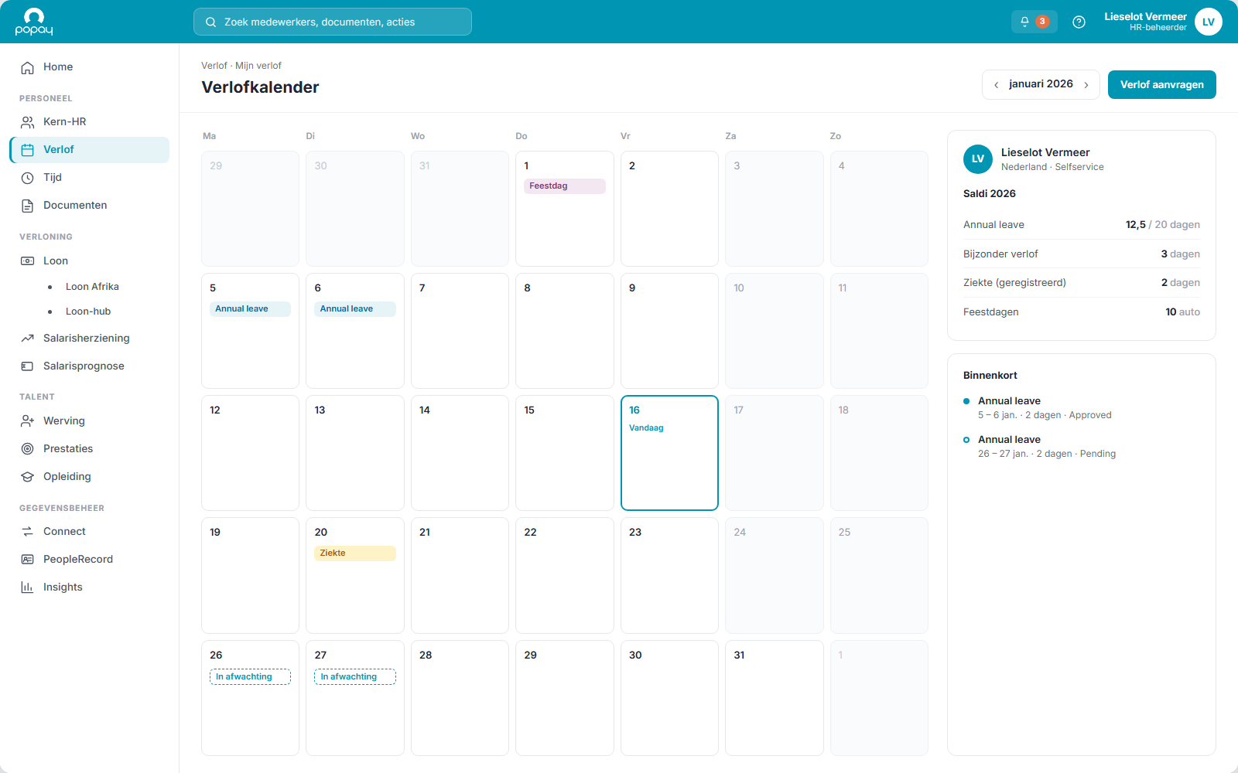Select calendar day 22
Screen dimensions: 1238x773
565,575
